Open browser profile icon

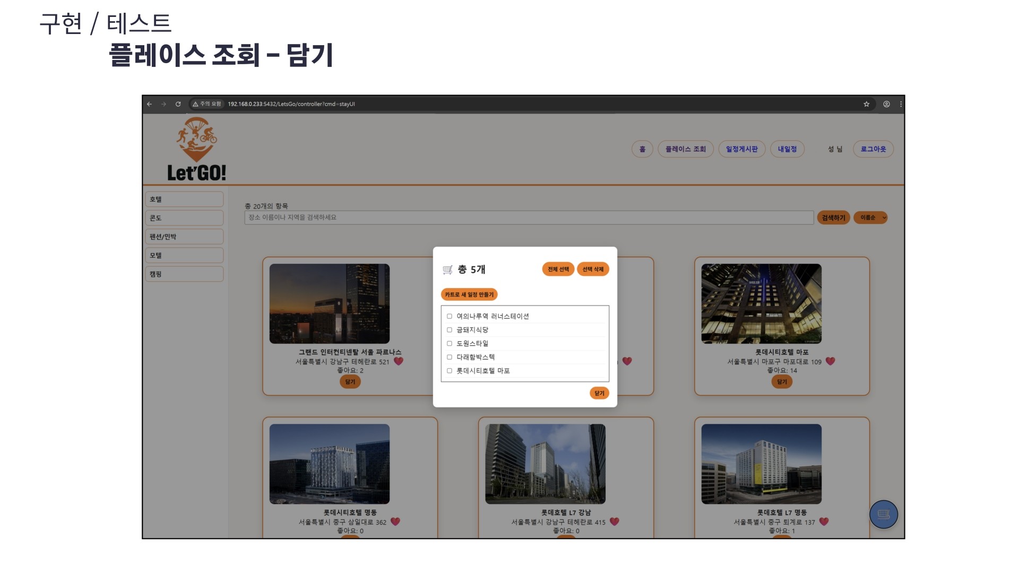pyautogui.click(x=886, y=104)
